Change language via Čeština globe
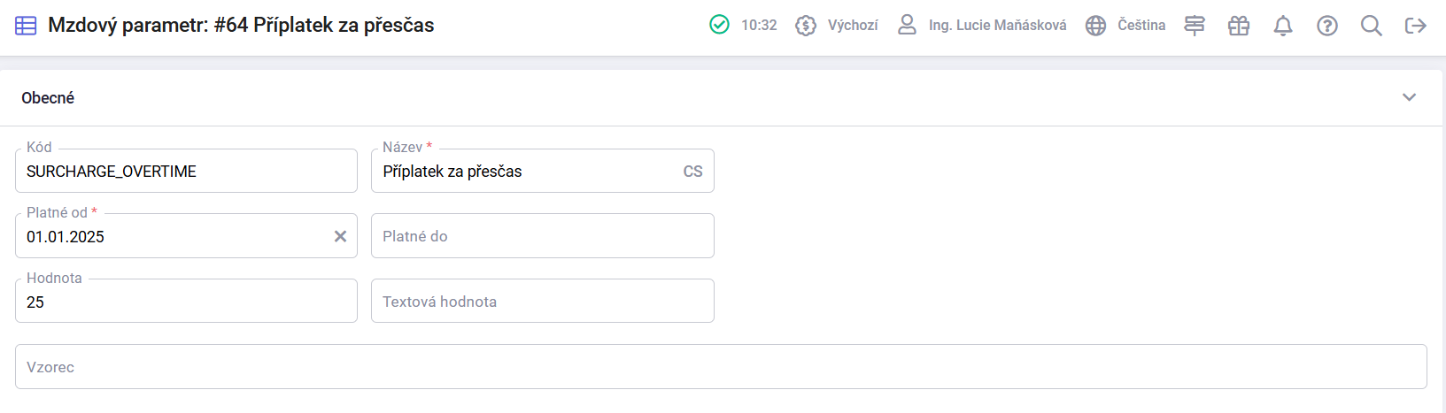This screenshot has width=1446, height=413. tap(1125, 26)
